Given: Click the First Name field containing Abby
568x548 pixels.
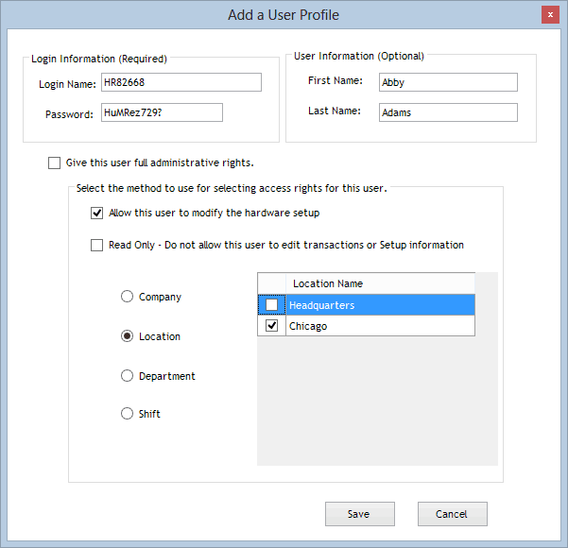Looking at the screenshot, I should point(448,82).
